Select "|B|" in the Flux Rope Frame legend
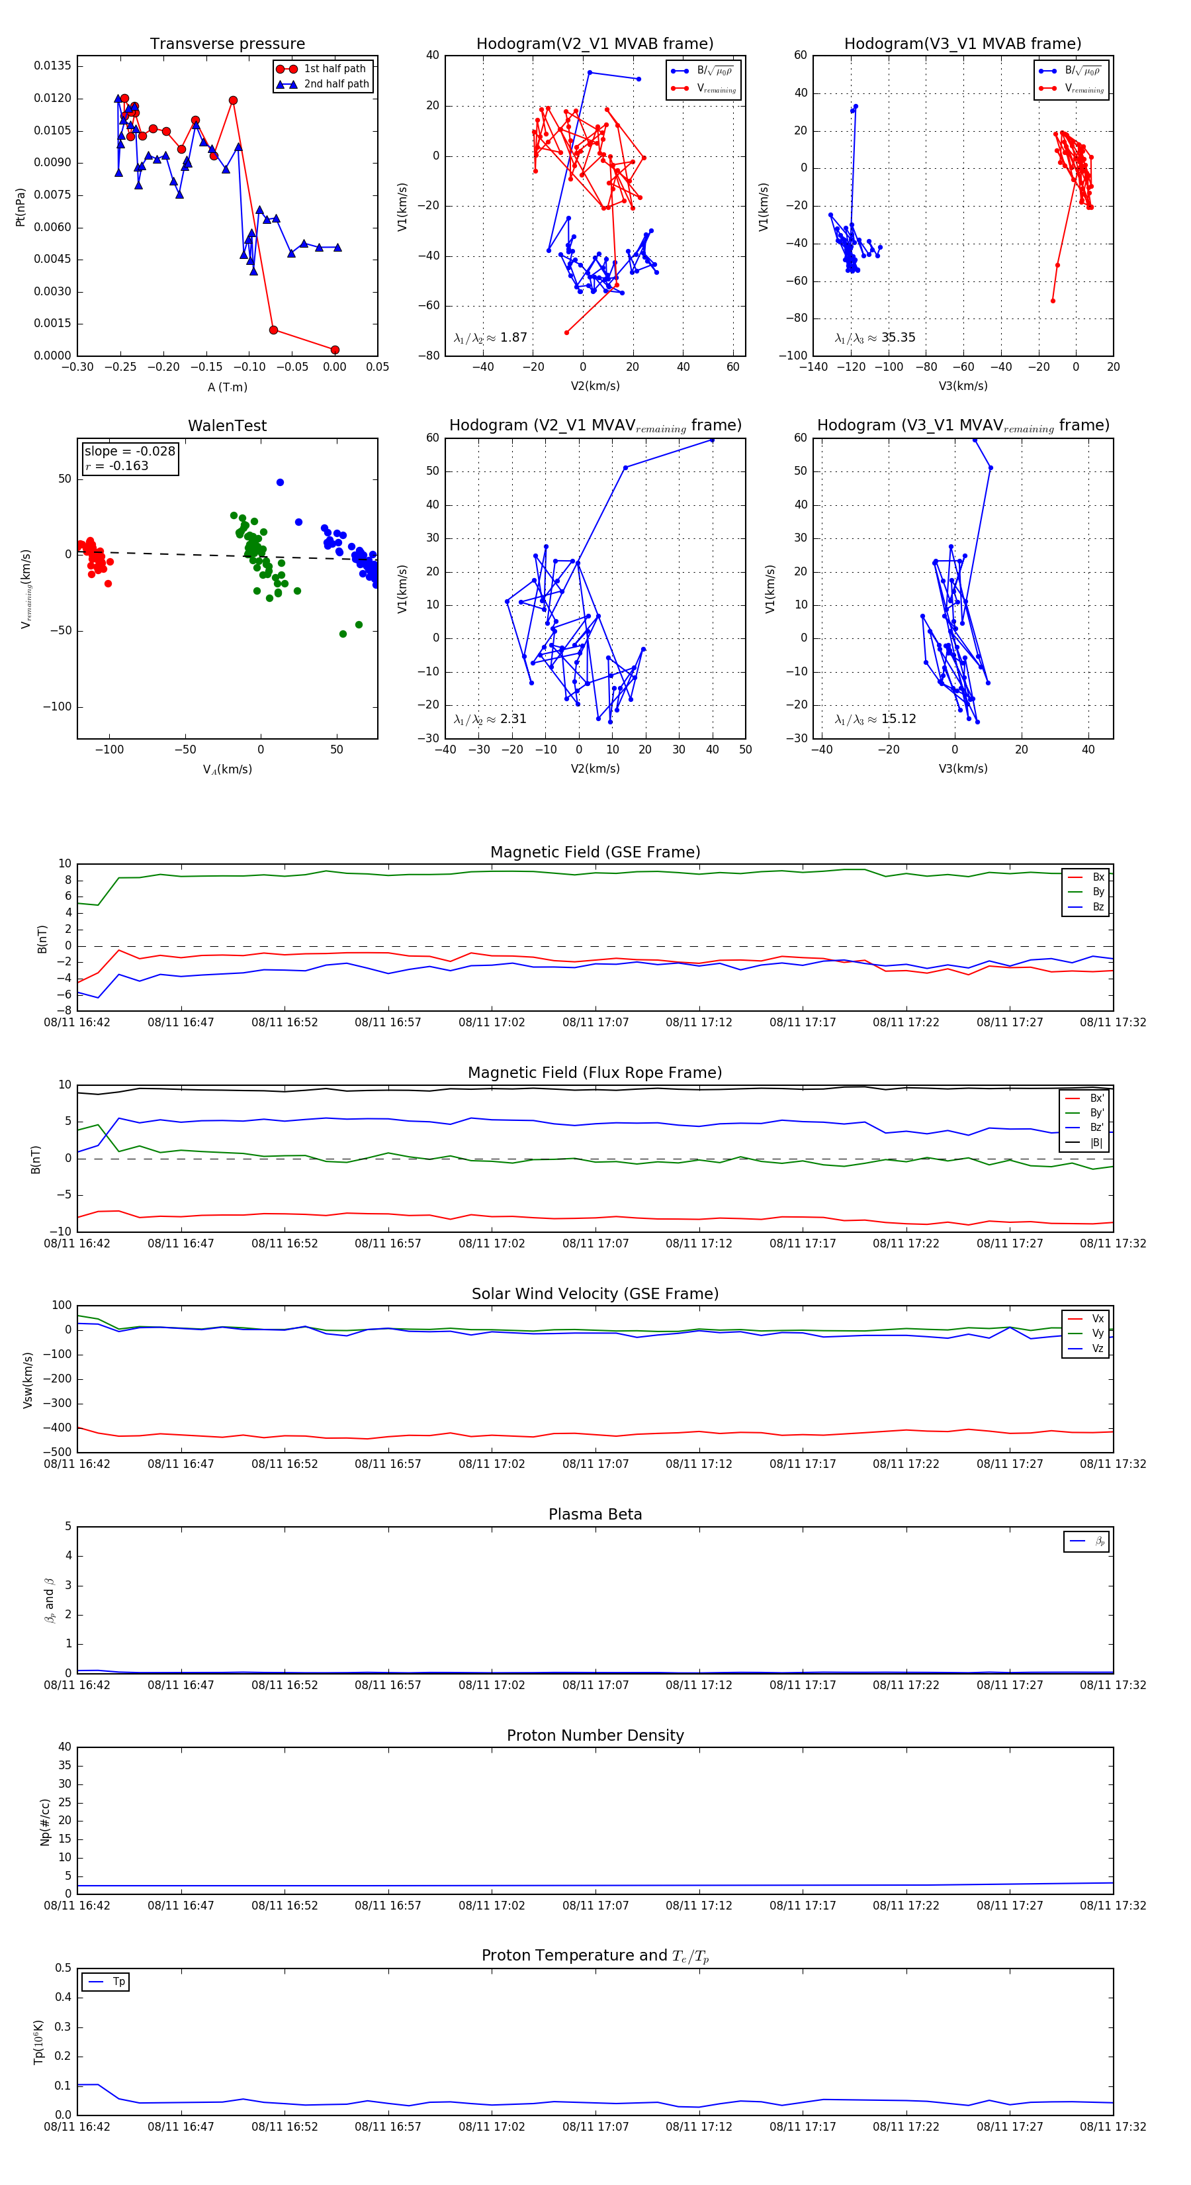 click(1085, 1143)
